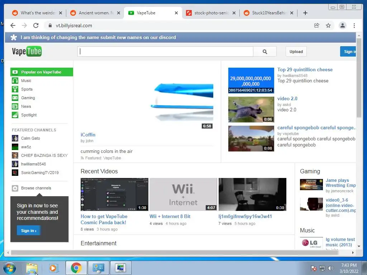367x275 pixels.
Task: Open the share page icon in address bar
Action: click(x=317, y=25)
